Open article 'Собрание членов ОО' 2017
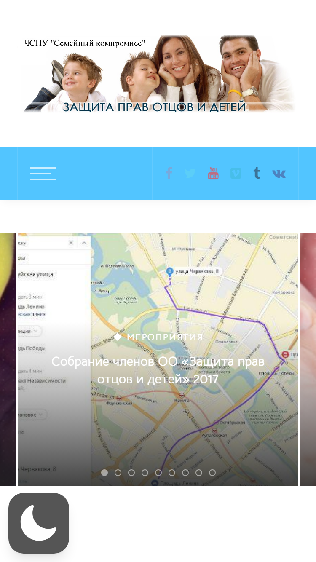316x562 pixels. pyautogui.click(x=158, y=370)
